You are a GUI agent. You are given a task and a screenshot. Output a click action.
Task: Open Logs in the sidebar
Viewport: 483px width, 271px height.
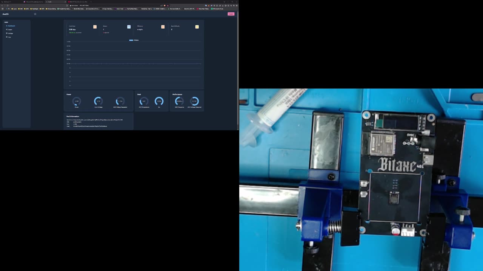point(9,37)
